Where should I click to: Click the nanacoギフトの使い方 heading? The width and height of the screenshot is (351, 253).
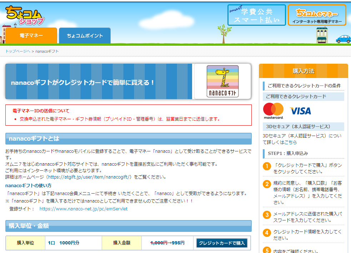(x=29, y=185)
